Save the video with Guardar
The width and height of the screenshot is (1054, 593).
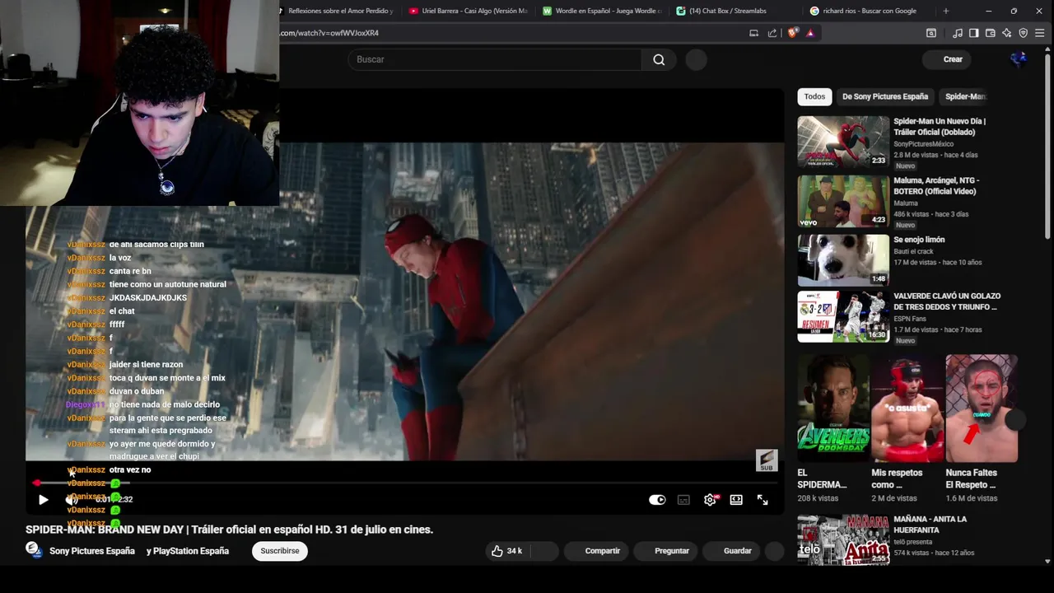pos(730,551)
